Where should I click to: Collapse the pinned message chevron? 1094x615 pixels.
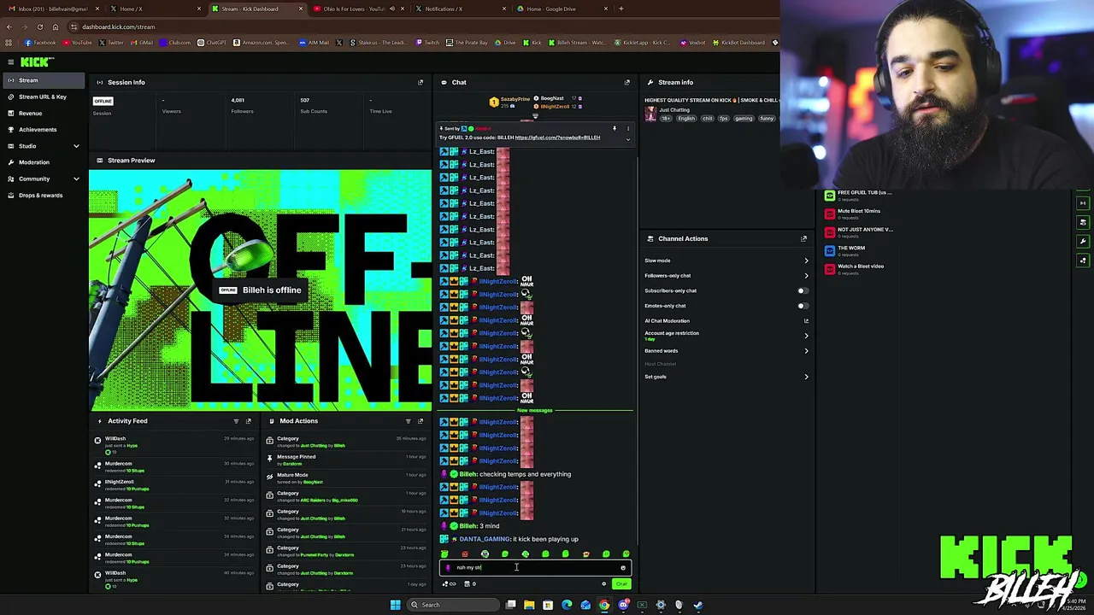coord(627,138)
